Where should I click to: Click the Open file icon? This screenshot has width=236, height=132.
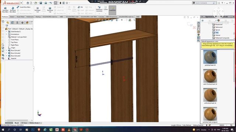coord(36,3)
